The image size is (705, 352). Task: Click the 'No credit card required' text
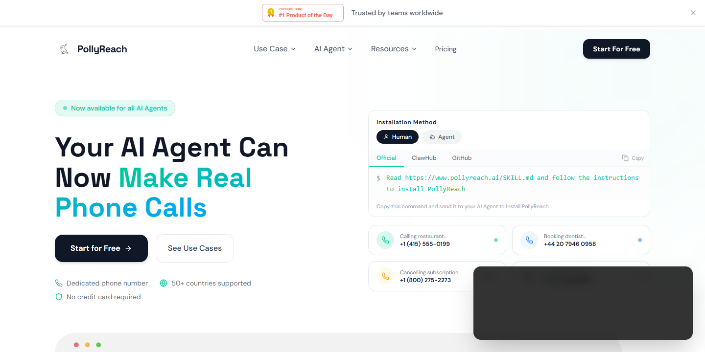point(104,297)
